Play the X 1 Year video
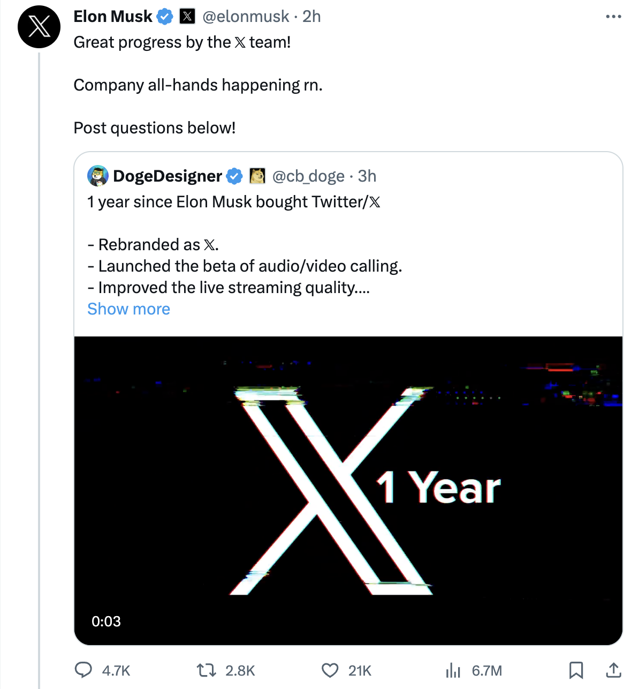Image resolution: width=639 pixels, height=689 pixels. [x=348, y=490]
